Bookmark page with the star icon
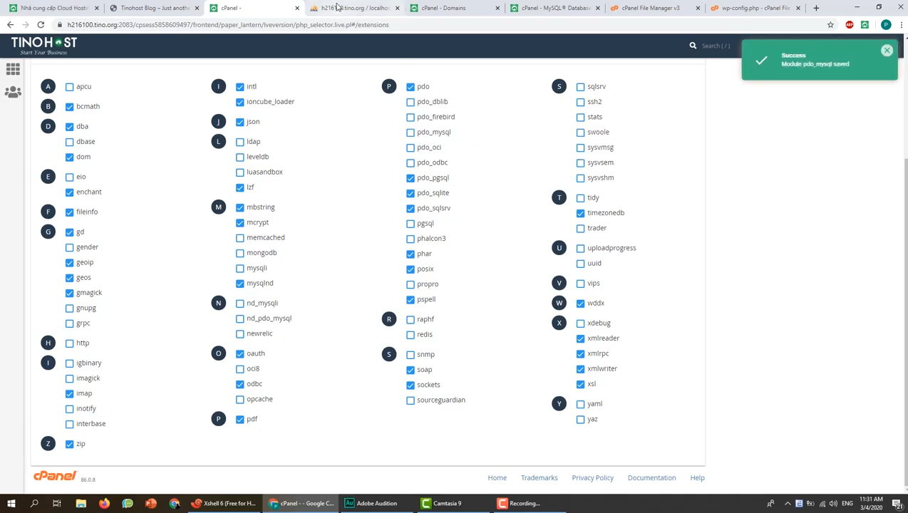This screenshot has height=513, width=908. coord(830,25)
